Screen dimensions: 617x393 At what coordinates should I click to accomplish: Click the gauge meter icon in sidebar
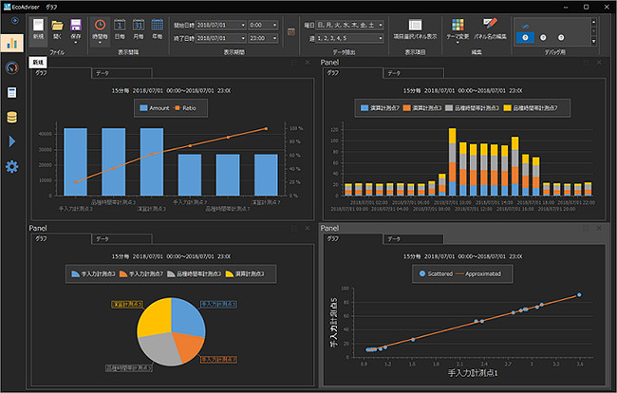tap(12, 68)
